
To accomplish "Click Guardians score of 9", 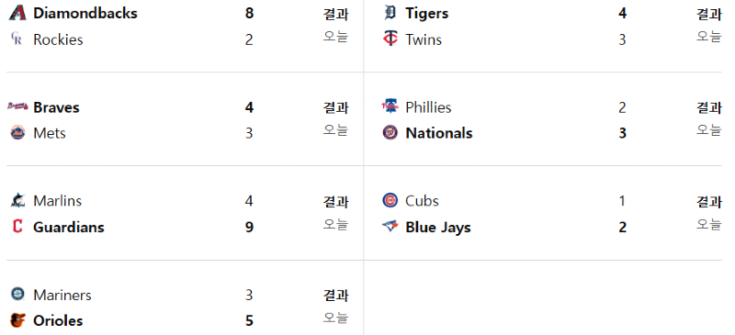I will 249,228.
